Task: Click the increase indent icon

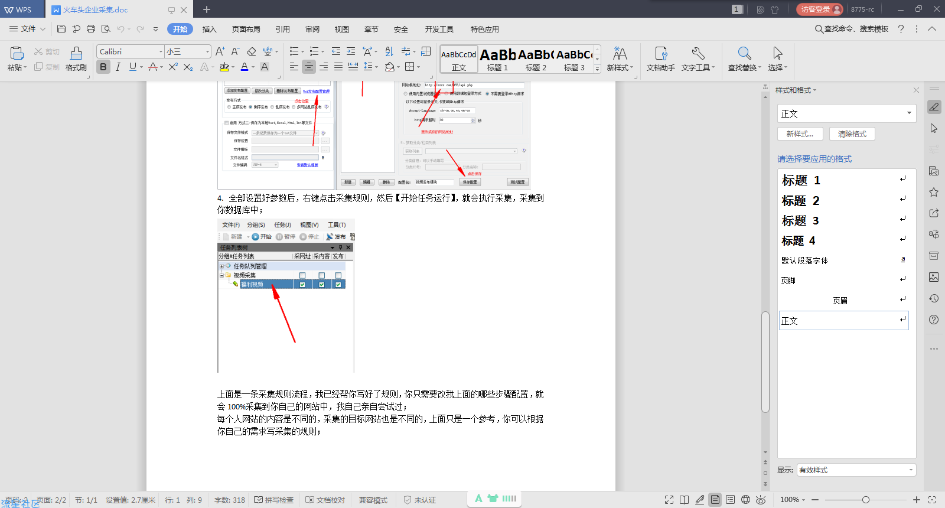Action: pos(351,51)
